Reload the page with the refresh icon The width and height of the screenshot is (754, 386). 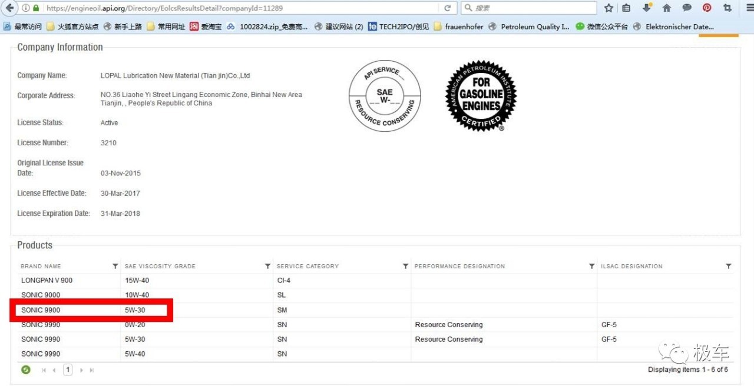click(448, 8)
